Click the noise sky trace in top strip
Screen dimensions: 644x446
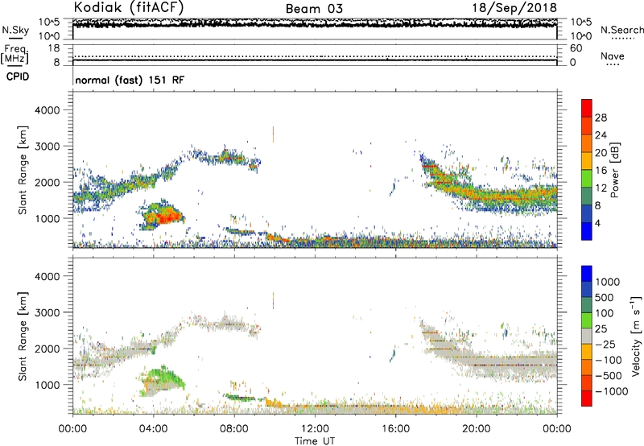click(315, 23)
